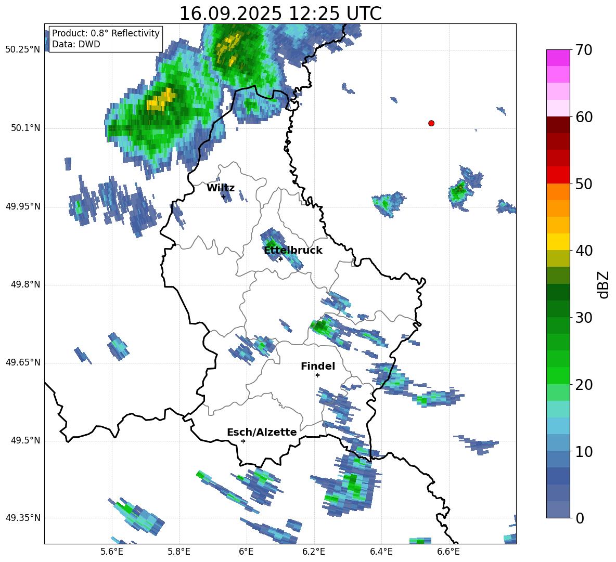Click the 50 colorbar tick label
The width and height of the screenshot is (616, 562).
click(584, 184)
